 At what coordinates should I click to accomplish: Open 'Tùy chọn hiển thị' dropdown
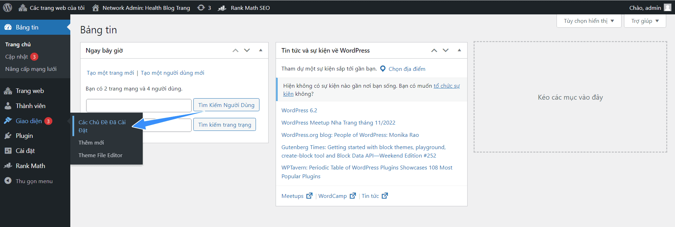589,21
